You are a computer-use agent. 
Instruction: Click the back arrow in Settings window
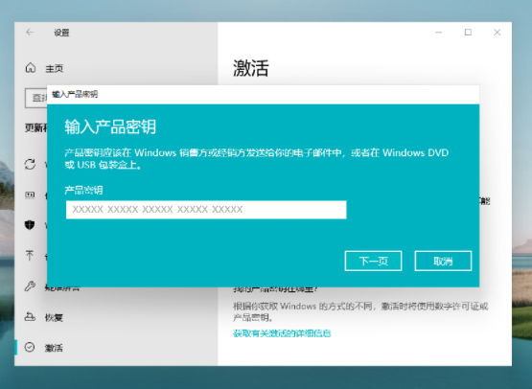click(x=30, y=33)
